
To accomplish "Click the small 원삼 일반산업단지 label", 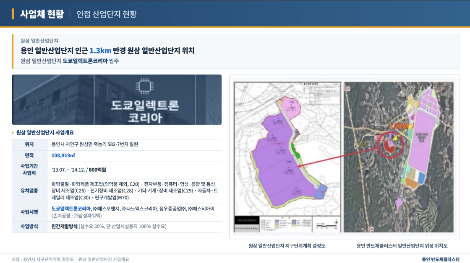I will [39, 41].
